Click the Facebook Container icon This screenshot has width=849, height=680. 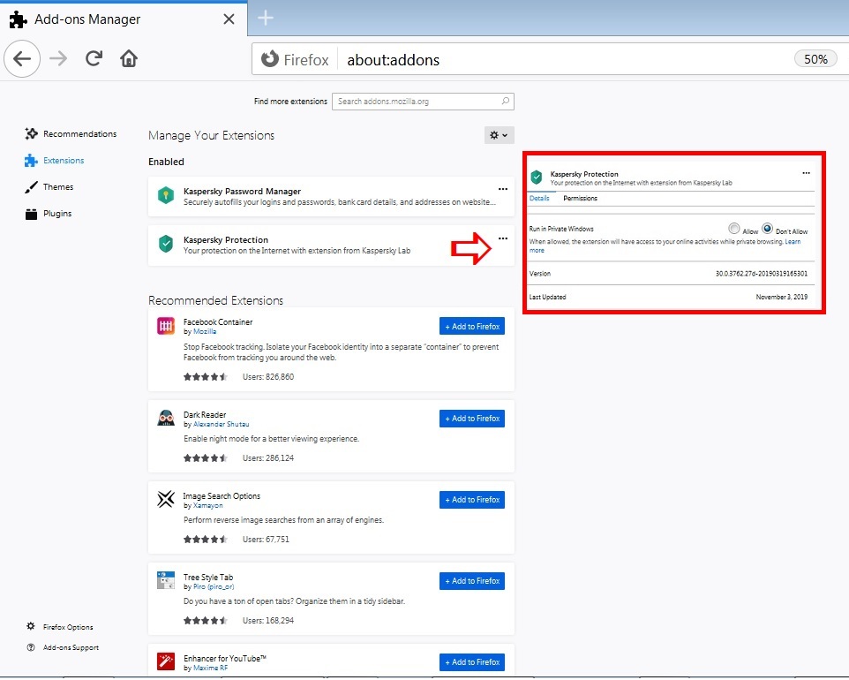coord(166,326)
